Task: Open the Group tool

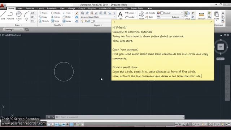Action: tap(187, 16)
